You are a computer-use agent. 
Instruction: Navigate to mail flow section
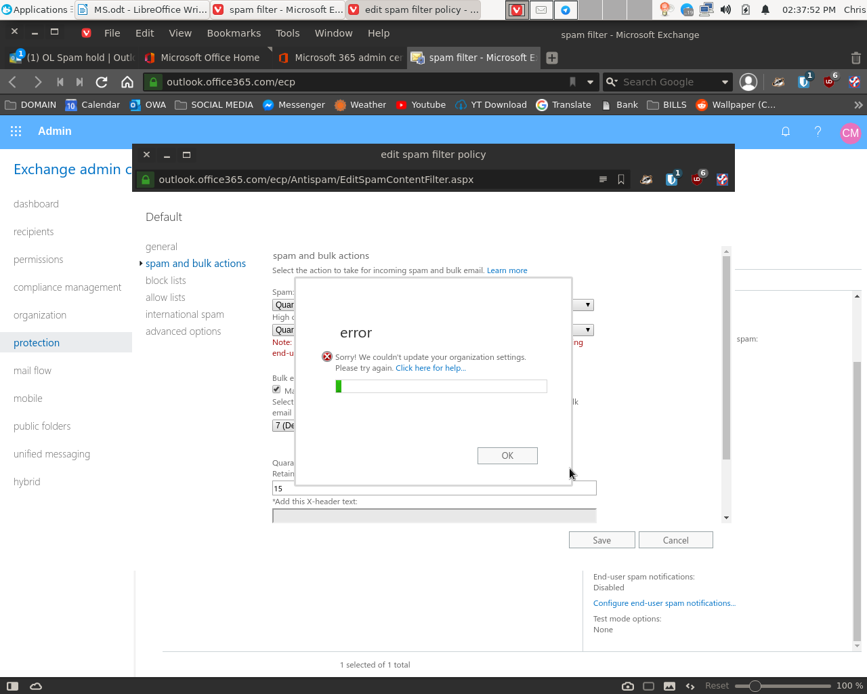click(x=33, y=371)
